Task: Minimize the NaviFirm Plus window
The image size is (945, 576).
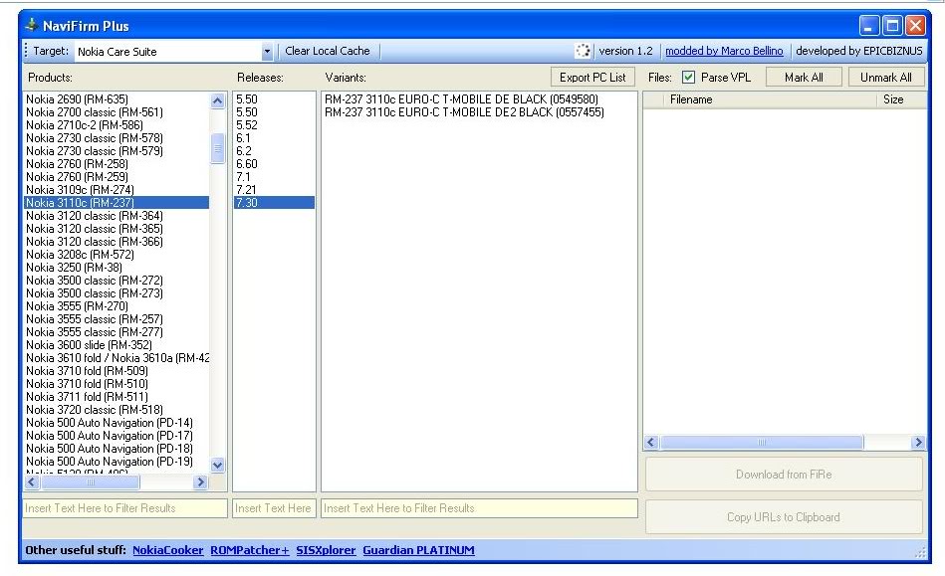Action: click(x=868, y=25)
